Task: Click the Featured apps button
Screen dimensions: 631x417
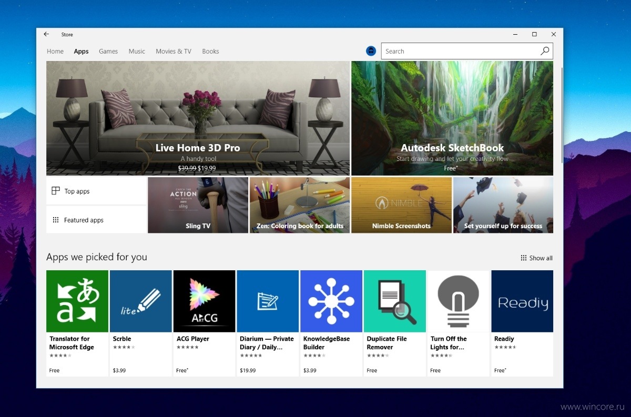Action: 96,220
